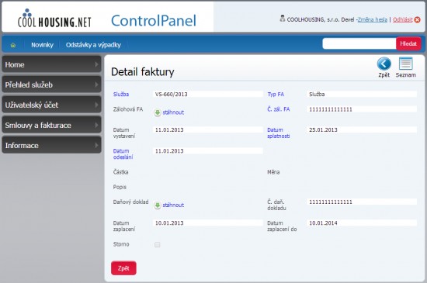Select Informace in the sidebar
Image resolution: width=427 pixels, height=283 pixels.
coord(51,145)
